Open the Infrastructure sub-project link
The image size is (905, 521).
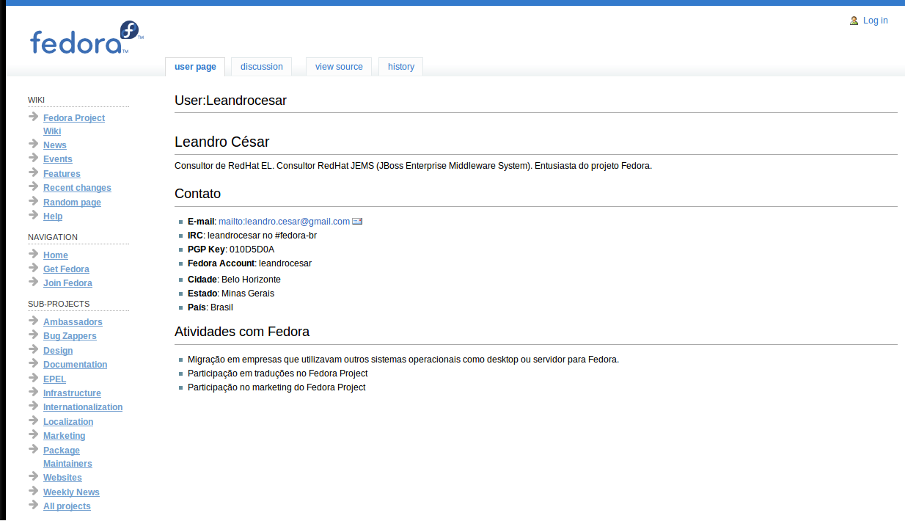(x=72, y=393)
